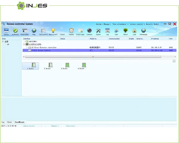Open the Holiday clock icon

click(x=71, y=31)
